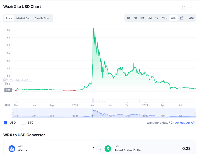The width and height of the screenshot is (201, 154).
Task: Switch to the Price tab
Action: 9,18
